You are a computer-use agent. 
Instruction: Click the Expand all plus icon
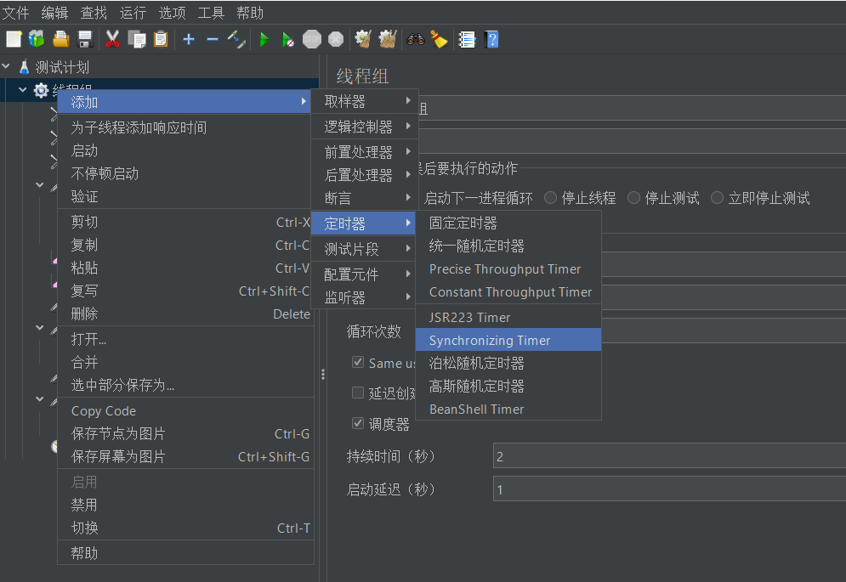[188, 39]
